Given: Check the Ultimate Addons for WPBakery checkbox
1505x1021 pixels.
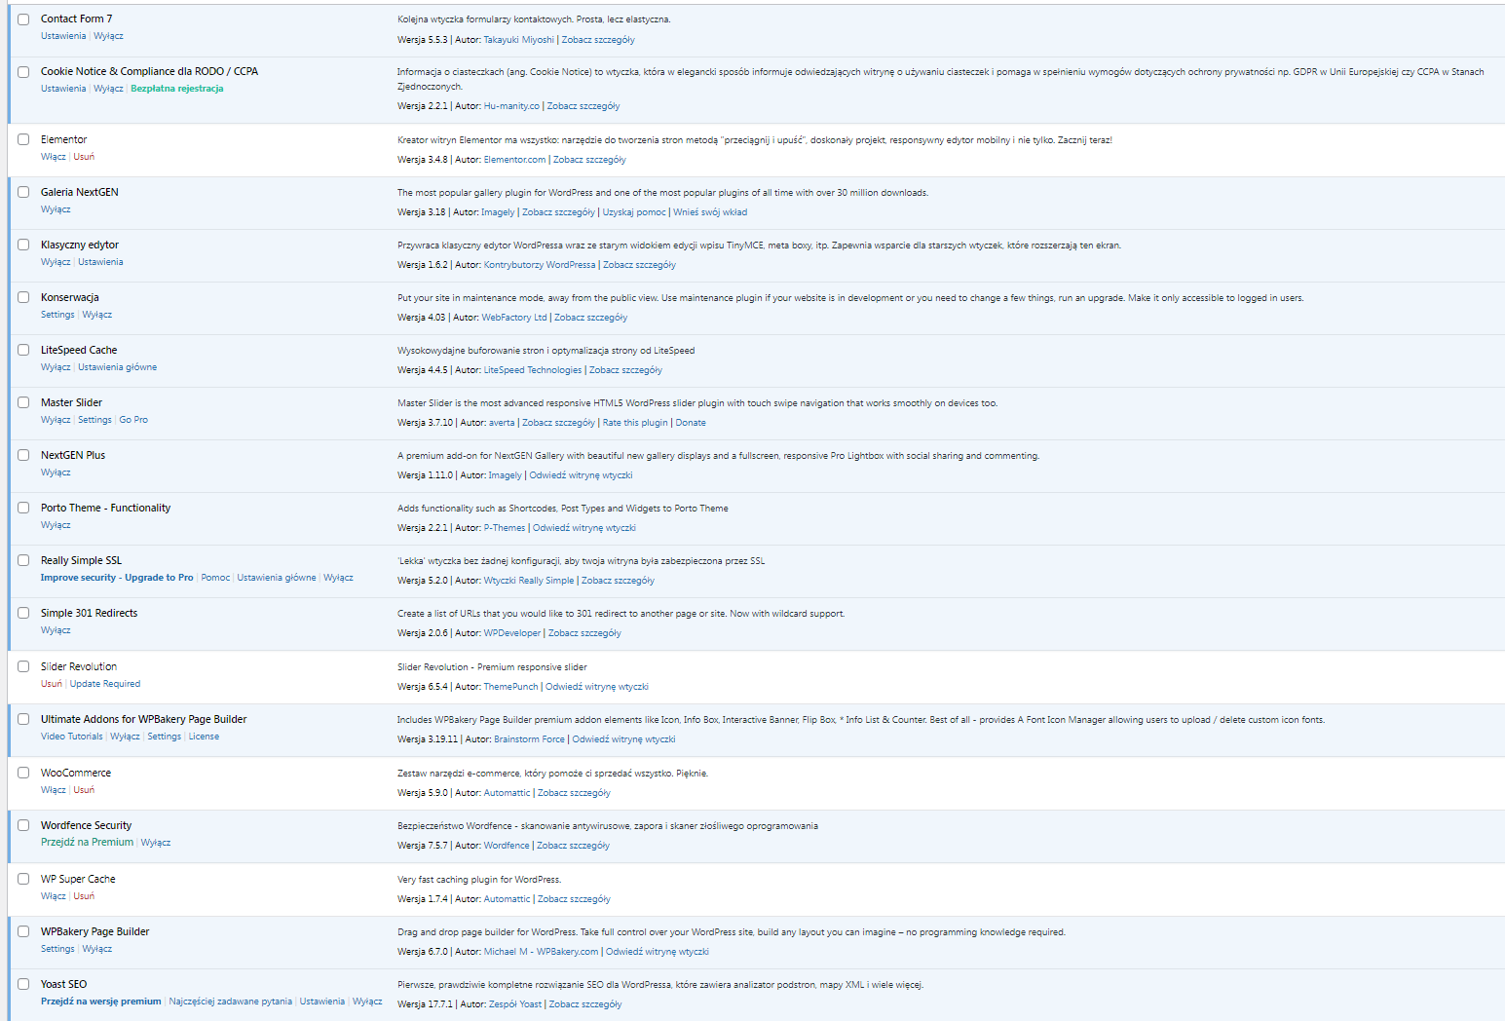Looking at the screenshot, I should [23, 719].
